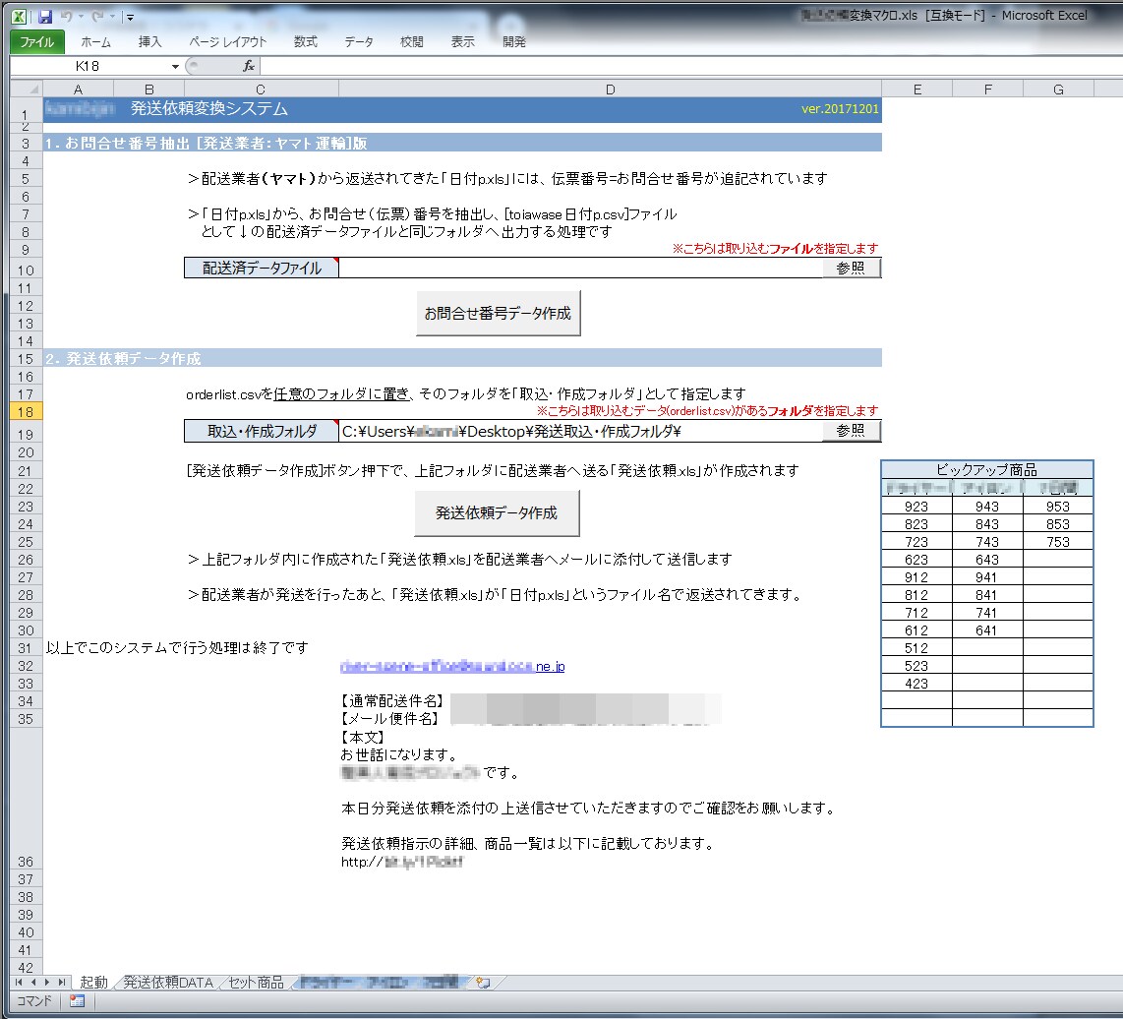Click the 発送依頼変換システム title cell

209,109
